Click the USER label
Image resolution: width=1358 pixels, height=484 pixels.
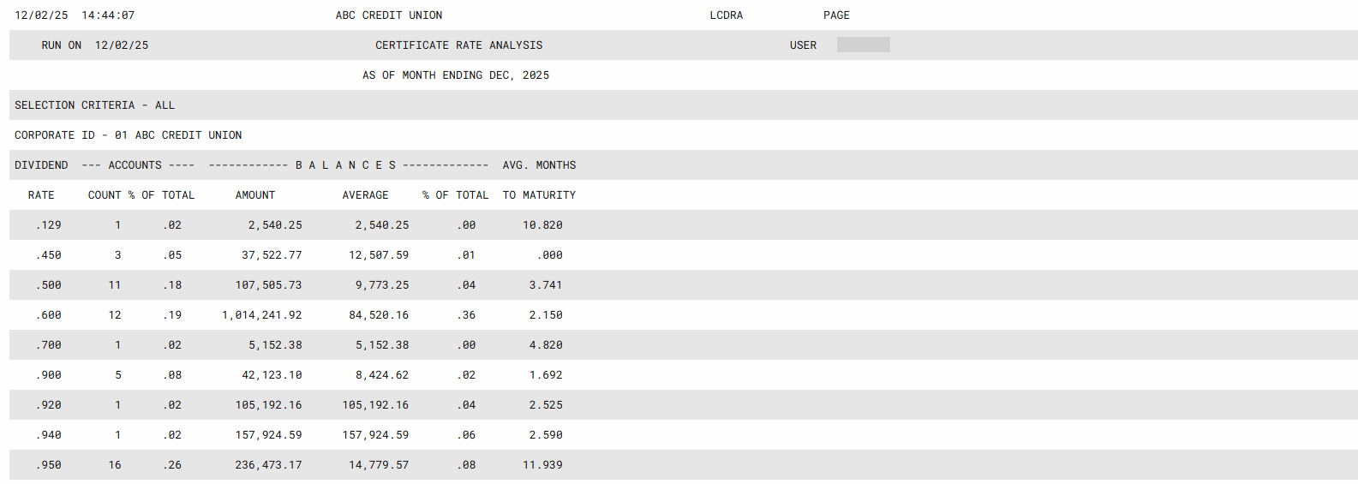(803, 45)
